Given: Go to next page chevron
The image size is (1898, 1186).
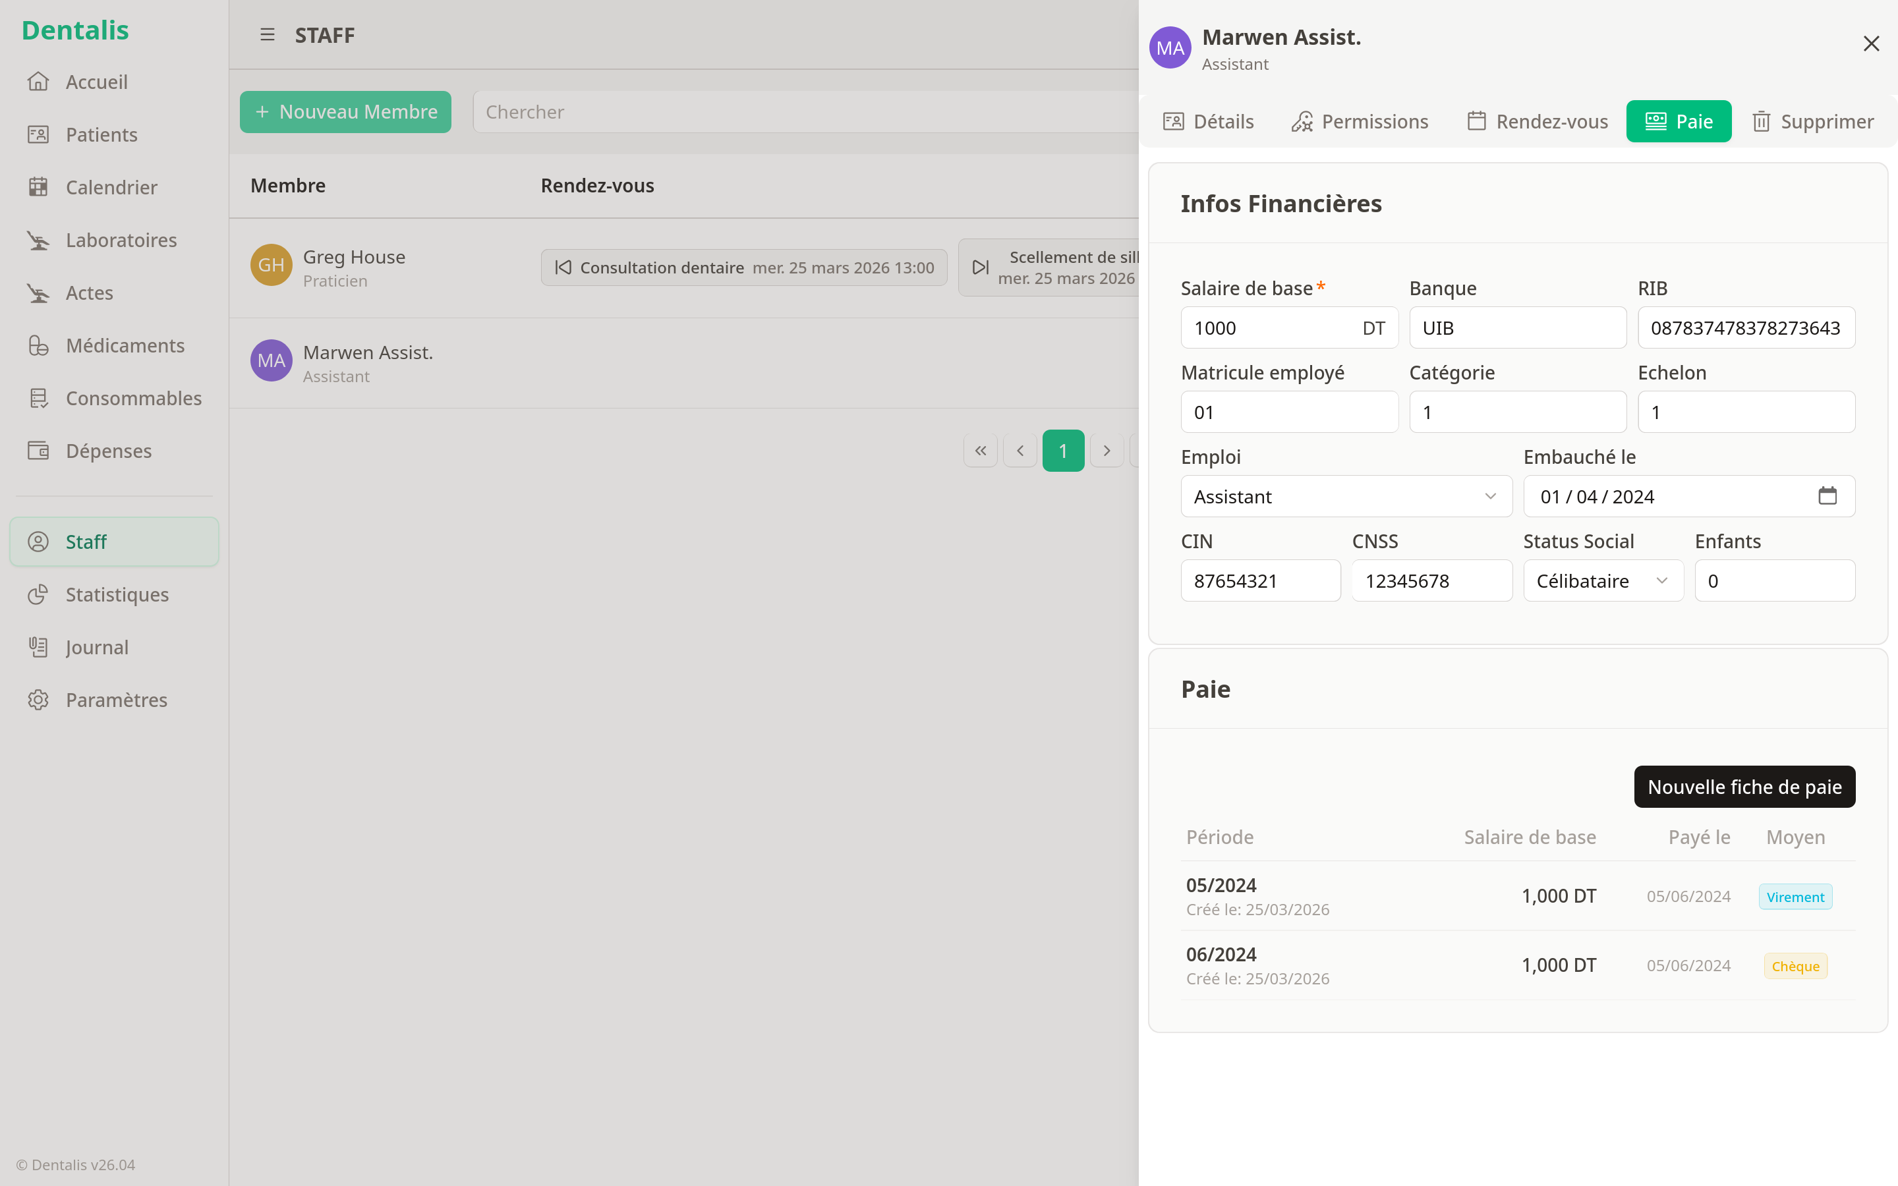Looking at the screenshot, I should click(1107, 450).
